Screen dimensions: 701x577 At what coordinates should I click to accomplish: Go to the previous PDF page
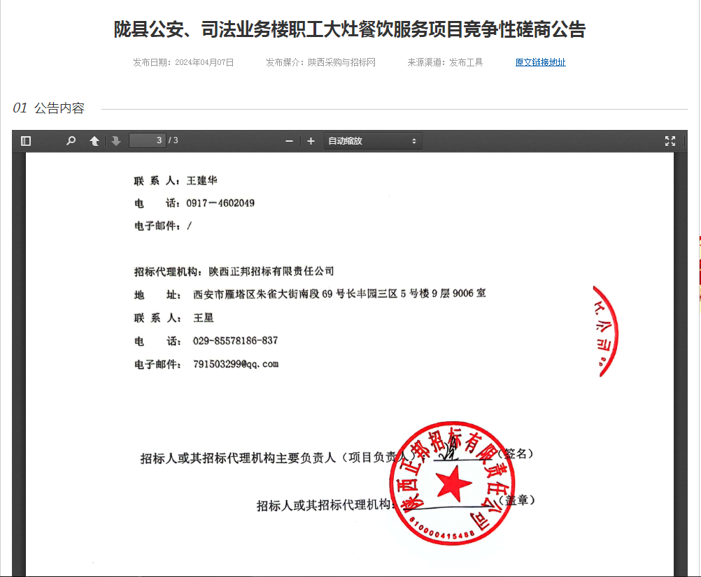point(94,141)
